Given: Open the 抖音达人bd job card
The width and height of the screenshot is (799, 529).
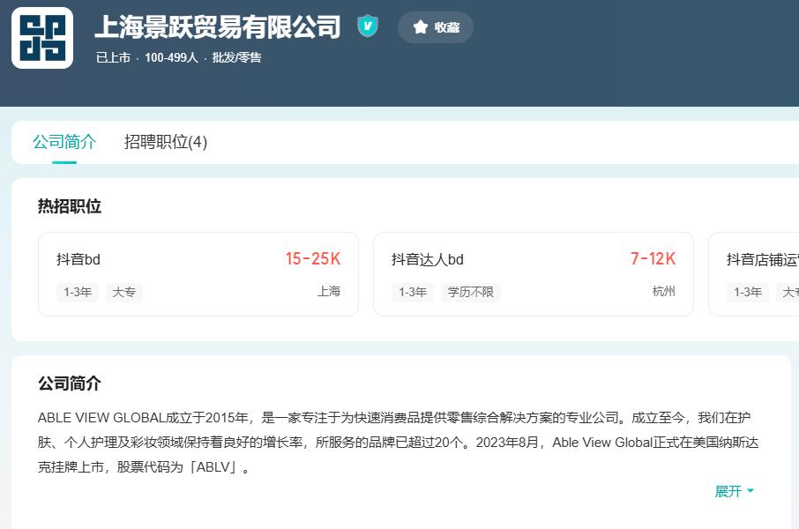Looking at the screenshot, I should [x=534, y=274].
